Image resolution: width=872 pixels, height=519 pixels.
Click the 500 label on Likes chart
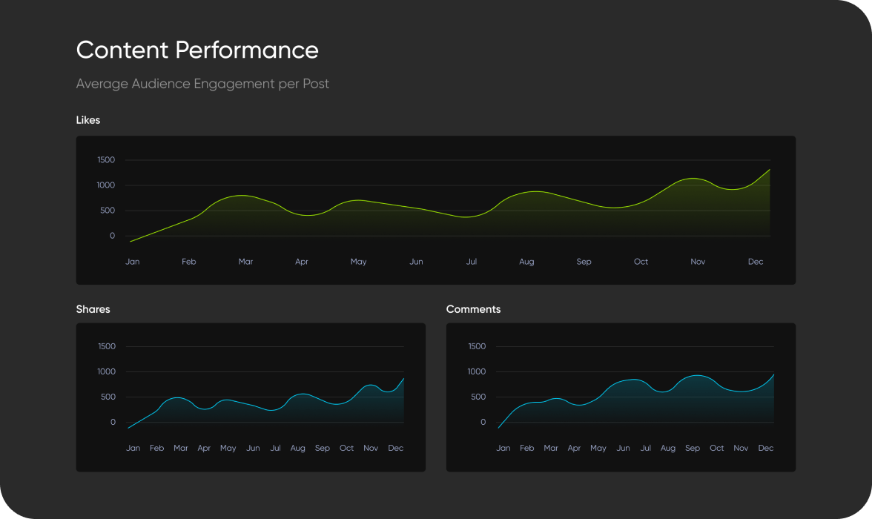tap(108, 211)
